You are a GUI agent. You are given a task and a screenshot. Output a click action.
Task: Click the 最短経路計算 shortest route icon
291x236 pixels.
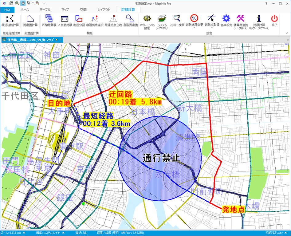click(x=10, y=18)
